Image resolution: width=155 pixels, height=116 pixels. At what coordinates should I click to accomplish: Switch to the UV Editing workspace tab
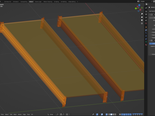(64, 2)
